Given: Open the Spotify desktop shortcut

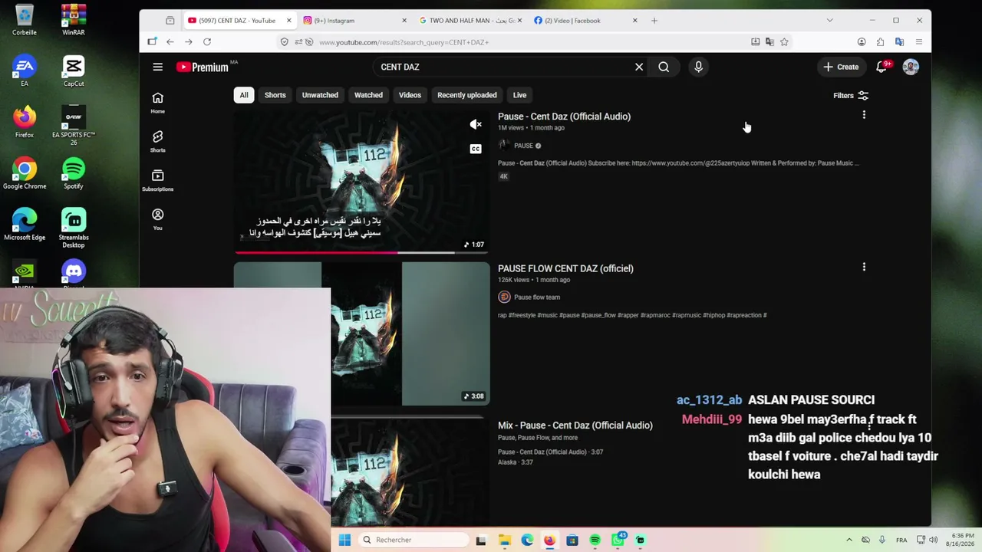Looking at the screenshot, I should point(74,174).
